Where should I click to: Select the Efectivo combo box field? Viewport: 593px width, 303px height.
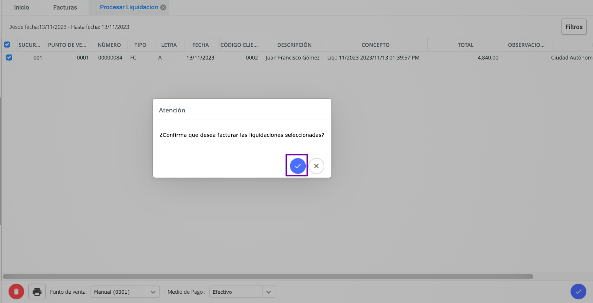click(242, 292)
